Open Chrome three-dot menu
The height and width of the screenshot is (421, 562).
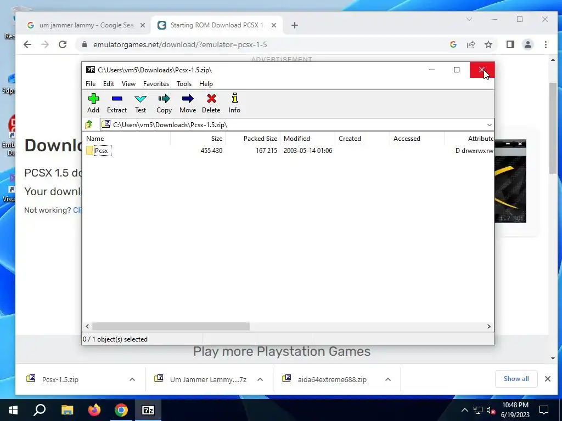[x=546, y=44]
